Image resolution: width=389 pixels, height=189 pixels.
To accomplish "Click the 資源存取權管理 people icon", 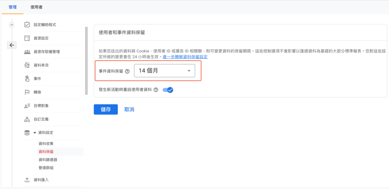I will tap(27, 52).
